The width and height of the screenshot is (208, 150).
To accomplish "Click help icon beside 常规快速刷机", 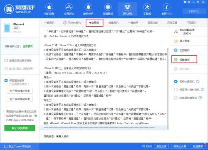I will (x=198, y=81).
